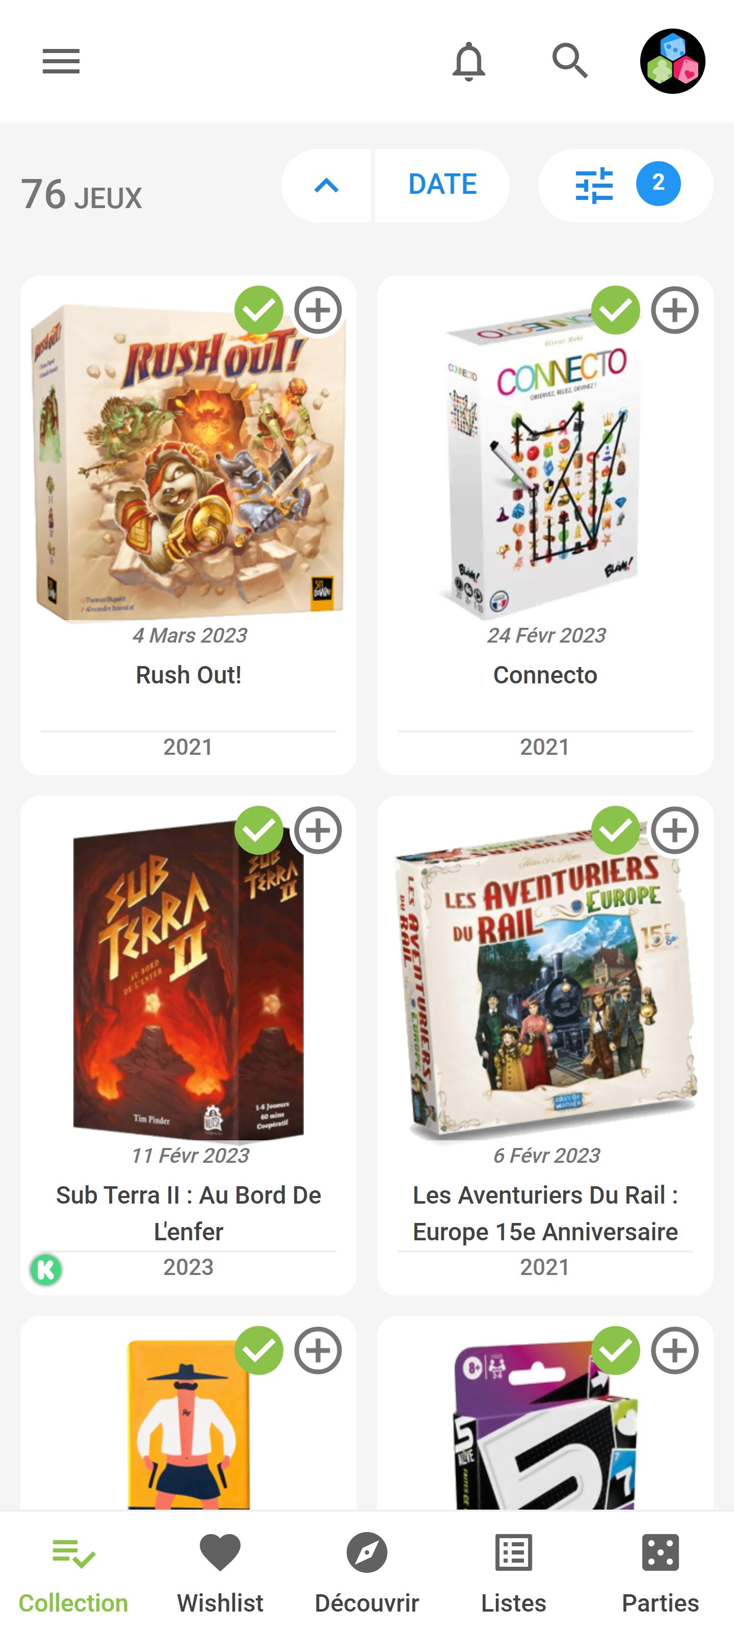Toggle owned checkmark on Aventuriers Du Rail
The image size is (734, 1632).
pos(616,831)
